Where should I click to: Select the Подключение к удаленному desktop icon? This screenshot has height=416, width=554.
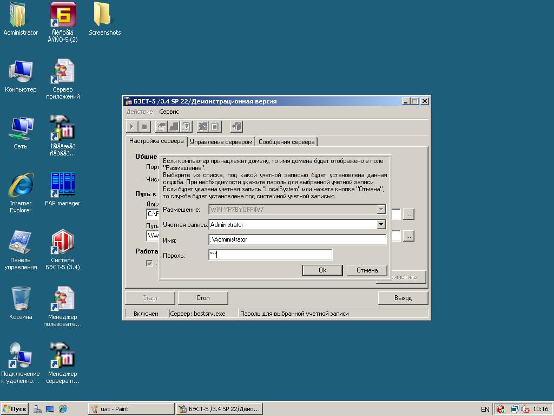click(x=21, y=363)
